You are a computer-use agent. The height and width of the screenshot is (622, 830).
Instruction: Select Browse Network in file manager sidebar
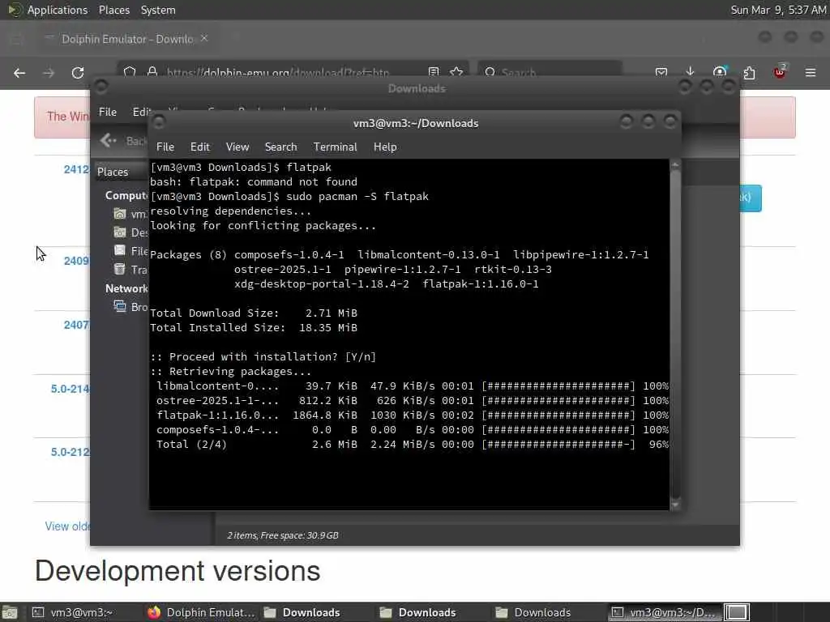tap(130, 307)
